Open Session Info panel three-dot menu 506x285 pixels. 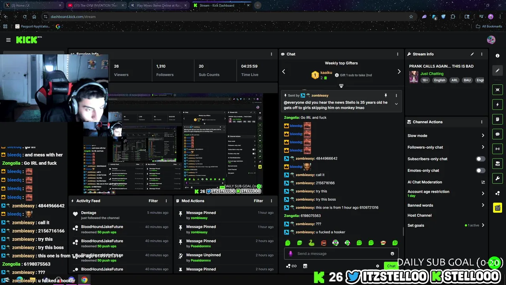click(271, 54)
